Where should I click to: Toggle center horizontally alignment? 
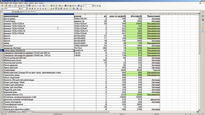point(41,9)
